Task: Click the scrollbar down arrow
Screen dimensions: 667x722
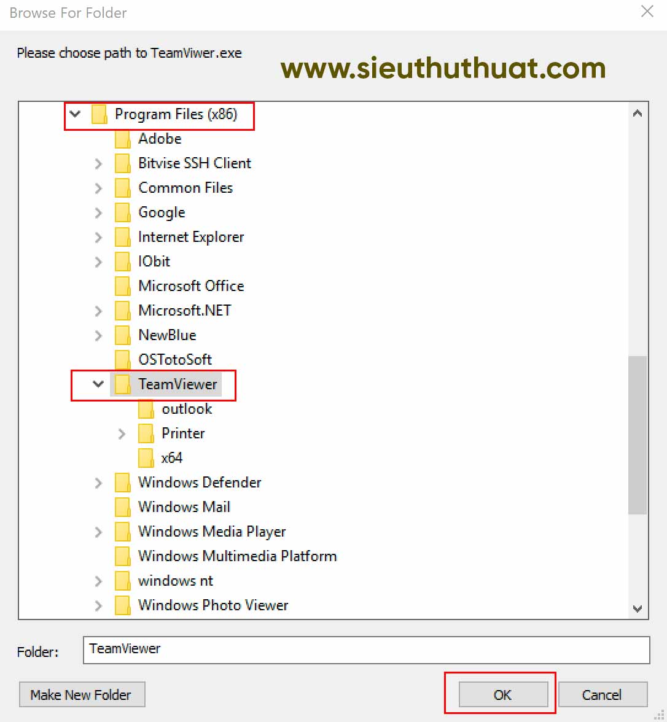Action: click(638, 609)
